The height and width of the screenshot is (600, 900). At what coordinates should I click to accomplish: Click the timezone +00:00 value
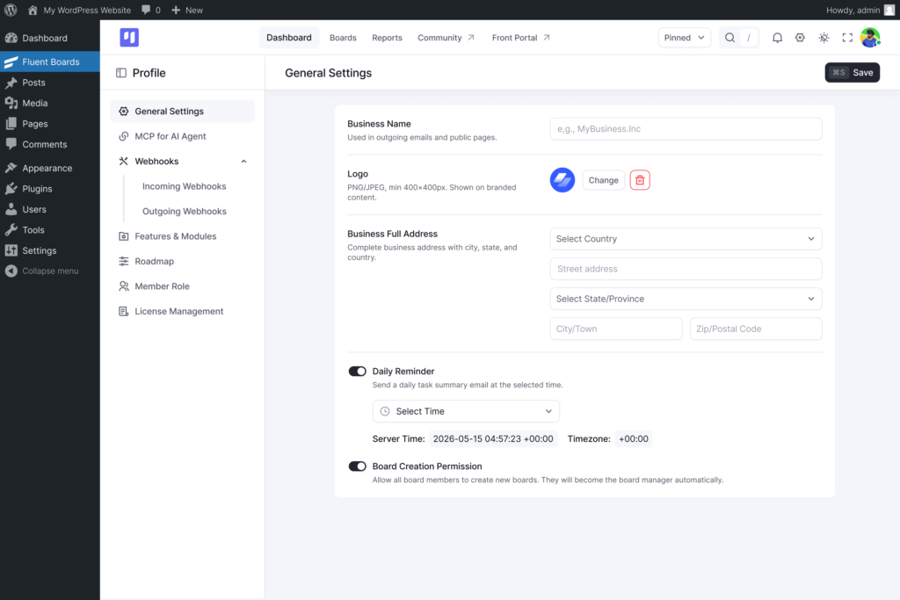[x=633, y=439]
